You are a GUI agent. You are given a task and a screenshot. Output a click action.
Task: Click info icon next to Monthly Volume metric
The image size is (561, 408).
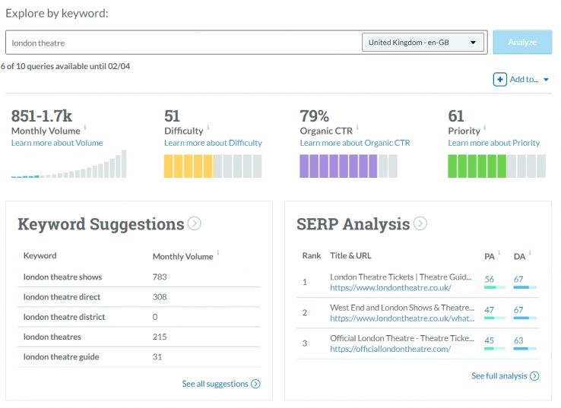[85, 128]
